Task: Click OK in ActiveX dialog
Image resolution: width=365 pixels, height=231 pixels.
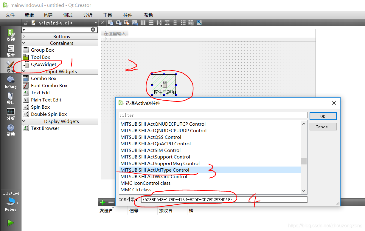Action: pyautogui.click(x=323, y=116)
